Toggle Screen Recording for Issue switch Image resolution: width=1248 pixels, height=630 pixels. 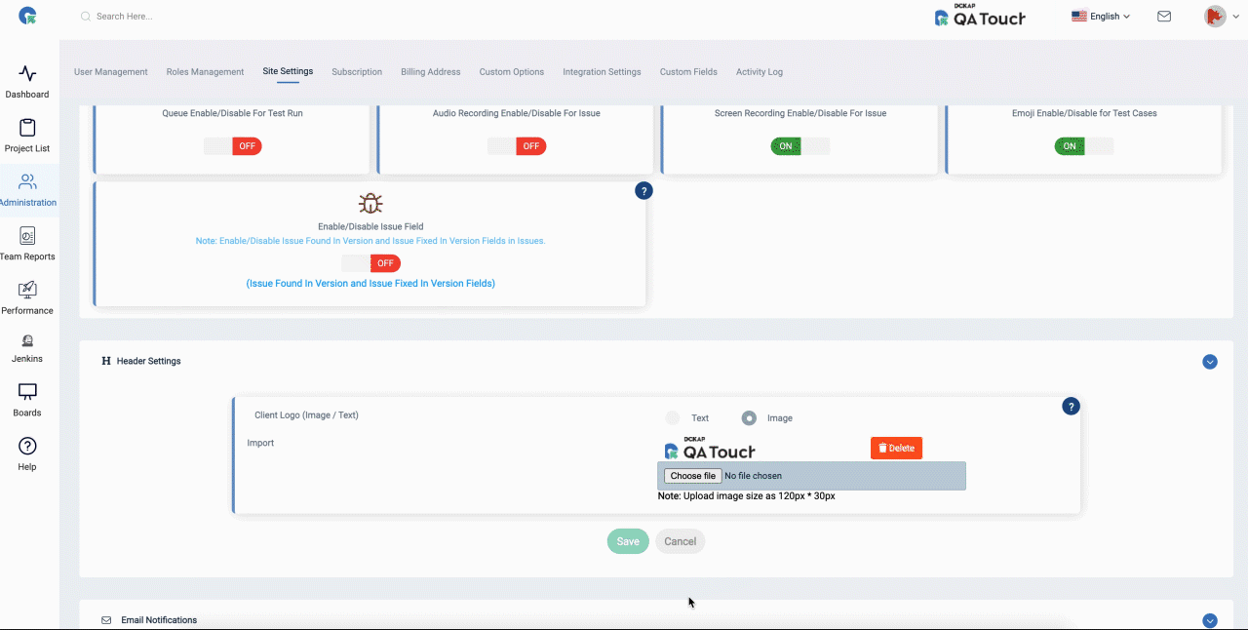click(800, 146)
